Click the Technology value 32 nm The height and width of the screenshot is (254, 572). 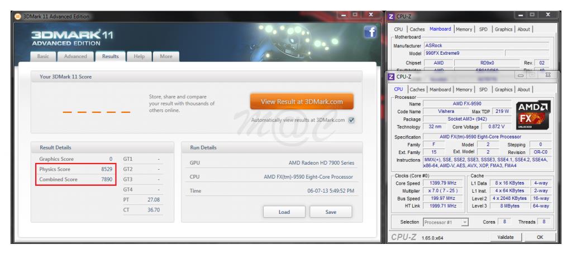click(435, 127)
